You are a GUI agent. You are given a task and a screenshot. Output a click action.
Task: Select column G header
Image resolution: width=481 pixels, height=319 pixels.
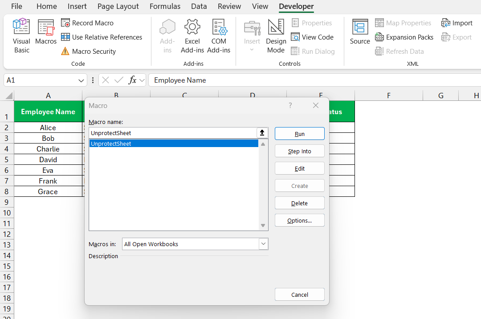pos(441,96)
